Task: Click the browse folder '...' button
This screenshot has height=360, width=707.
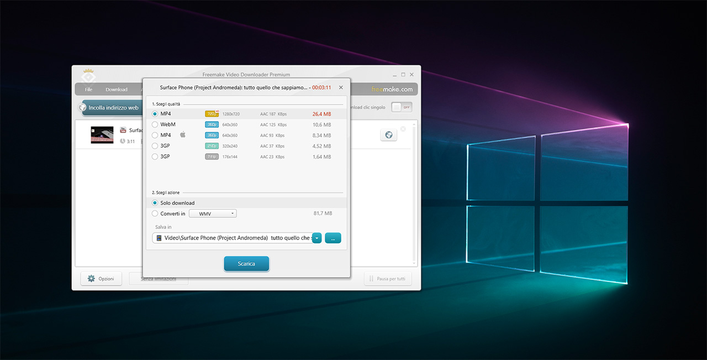Action: (x=333, y=238)
